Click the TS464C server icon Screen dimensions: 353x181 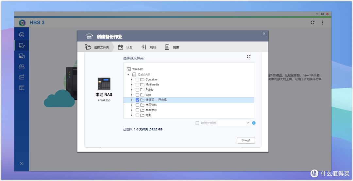coord(128,69)
